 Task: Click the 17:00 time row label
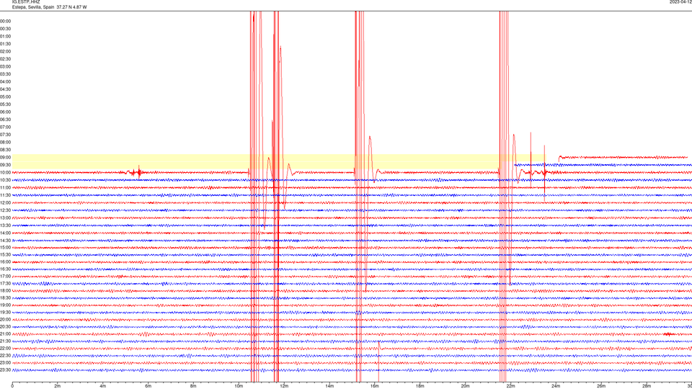pos(5,276)
